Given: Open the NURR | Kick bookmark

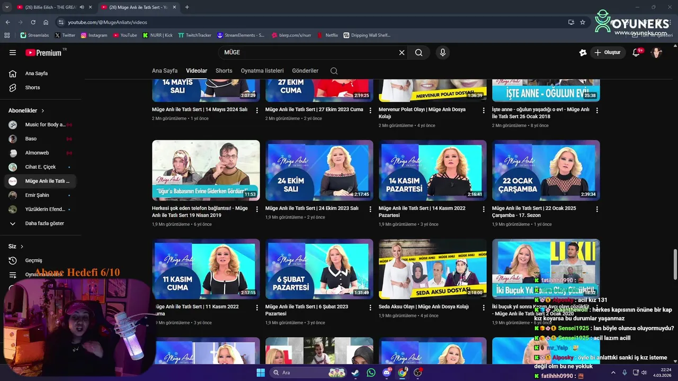Looking at the screenshot, I should point(158,35).
